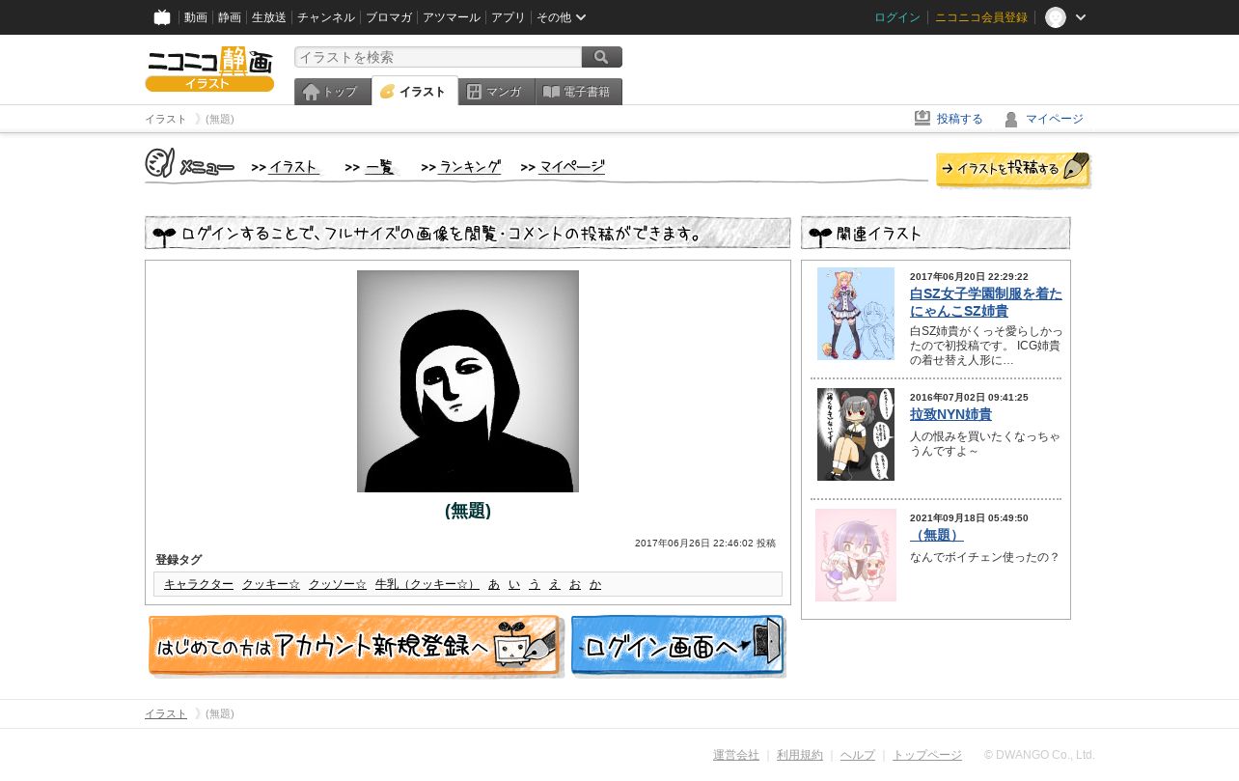
Task: Open 動画 in the top navigation
Action: (196, 17)
